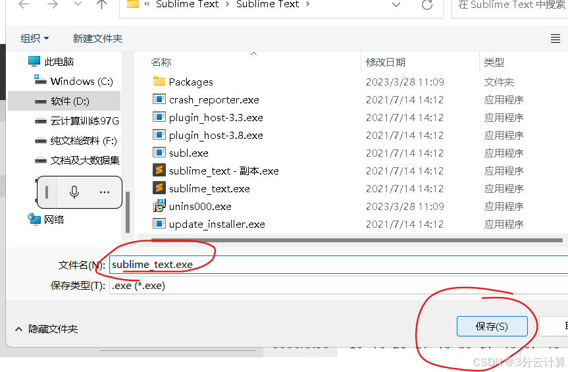The height and width of the screenshot is (372, 568).
Task: Refresh the Sublime Text folder view
Action: [x=427, y=5]
